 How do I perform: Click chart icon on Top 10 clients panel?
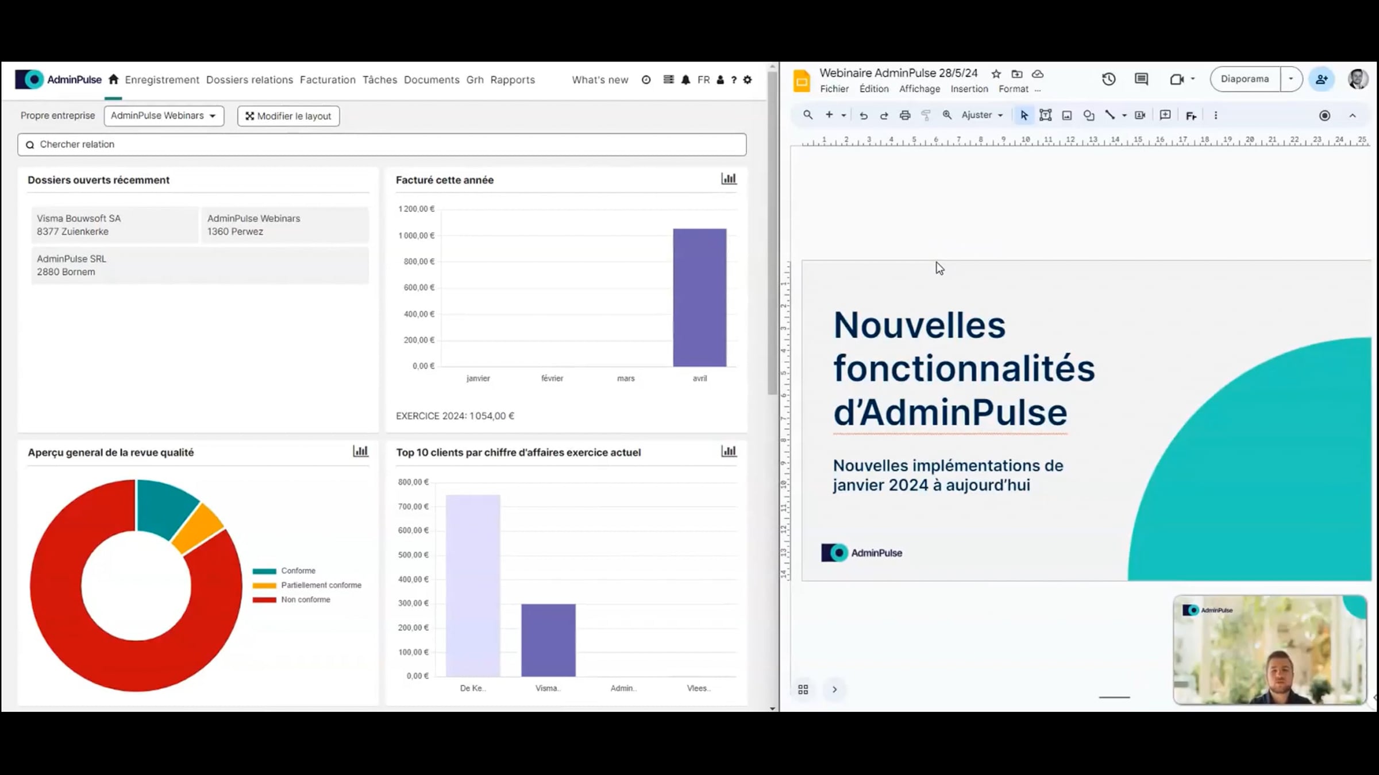click(729, 451)
